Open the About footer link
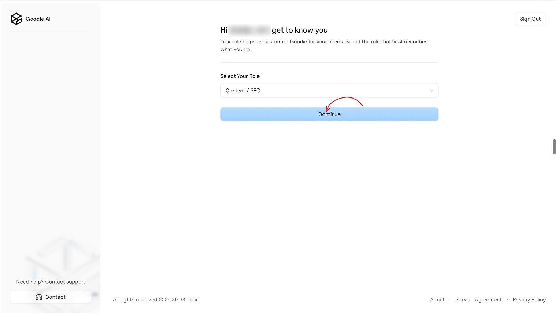The image size is (556, 315). [x=437, y=300]
